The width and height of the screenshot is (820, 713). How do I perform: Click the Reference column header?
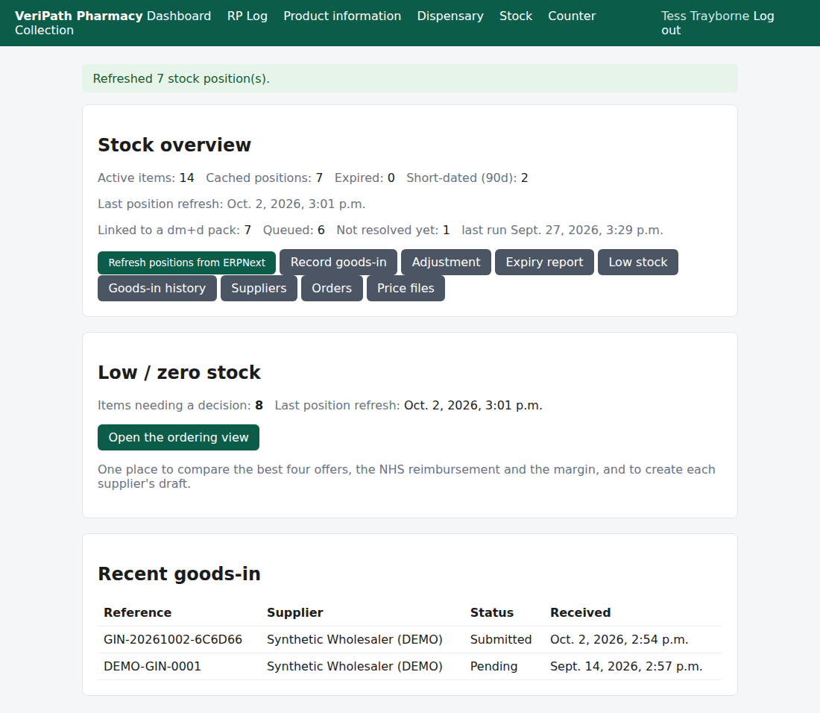click(138, 612)
